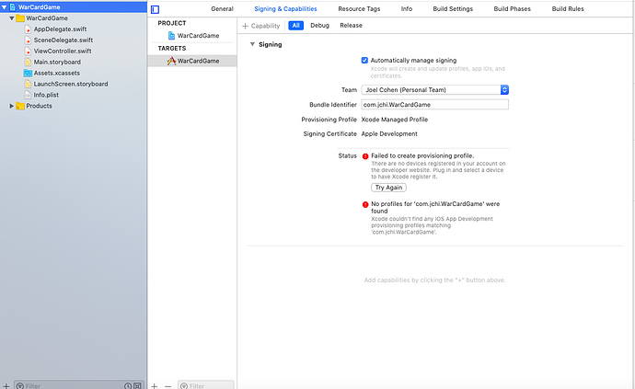Show All build configurations
The image size is (635, 389).
[x=296, y=26]
